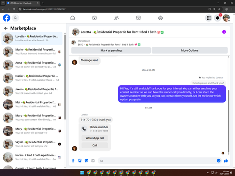Image resolution: width=235 pixels, height=176 pixels.
Task: Open the apps grid menu
Action: (x=209, y=18)
